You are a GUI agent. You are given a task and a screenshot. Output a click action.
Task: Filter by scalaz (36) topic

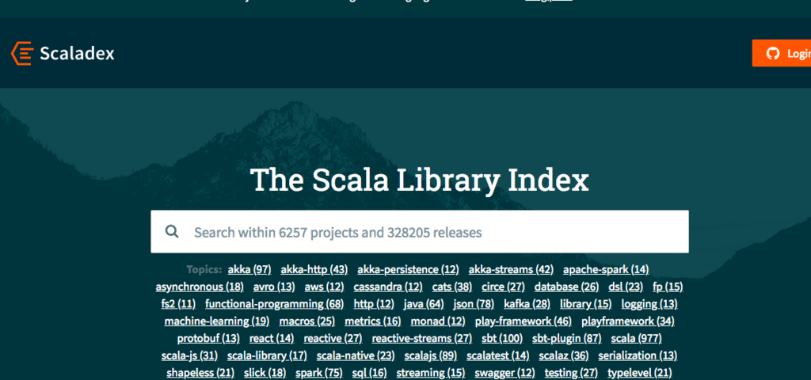(x=564, y=355)
